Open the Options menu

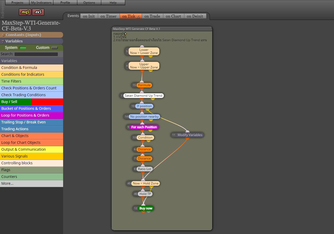point(89,3)
